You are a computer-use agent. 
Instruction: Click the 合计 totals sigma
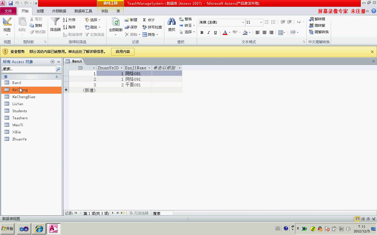149,20
